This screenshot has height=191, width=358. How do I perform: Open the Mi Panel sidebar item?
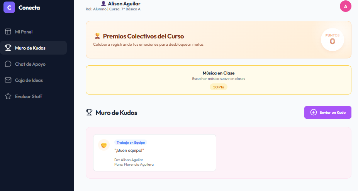pos(33,32)
